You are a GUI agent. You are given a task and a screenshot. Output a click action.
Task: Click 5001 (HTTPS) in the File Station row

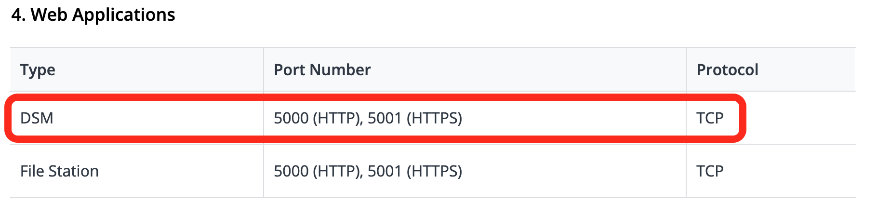[415, 171]
